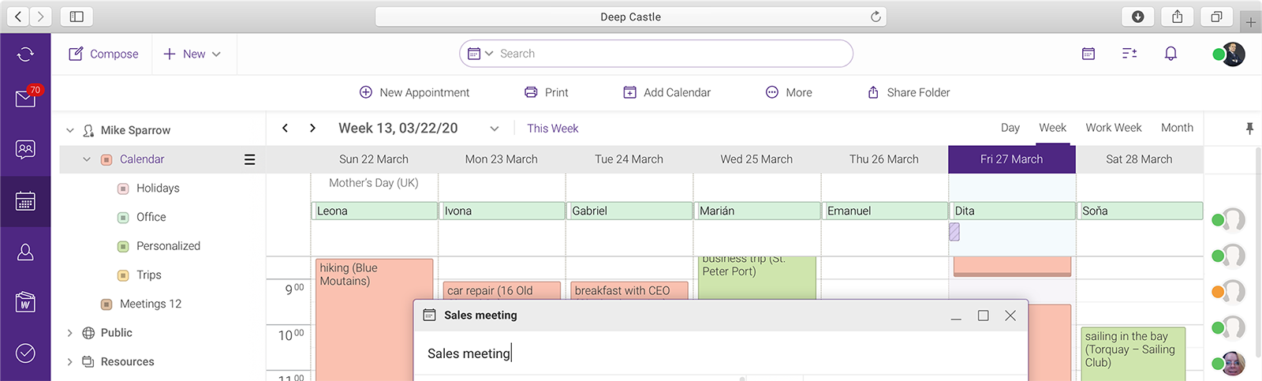Click the Compose button
This screenshot has width=1262, height=381.
103,54
